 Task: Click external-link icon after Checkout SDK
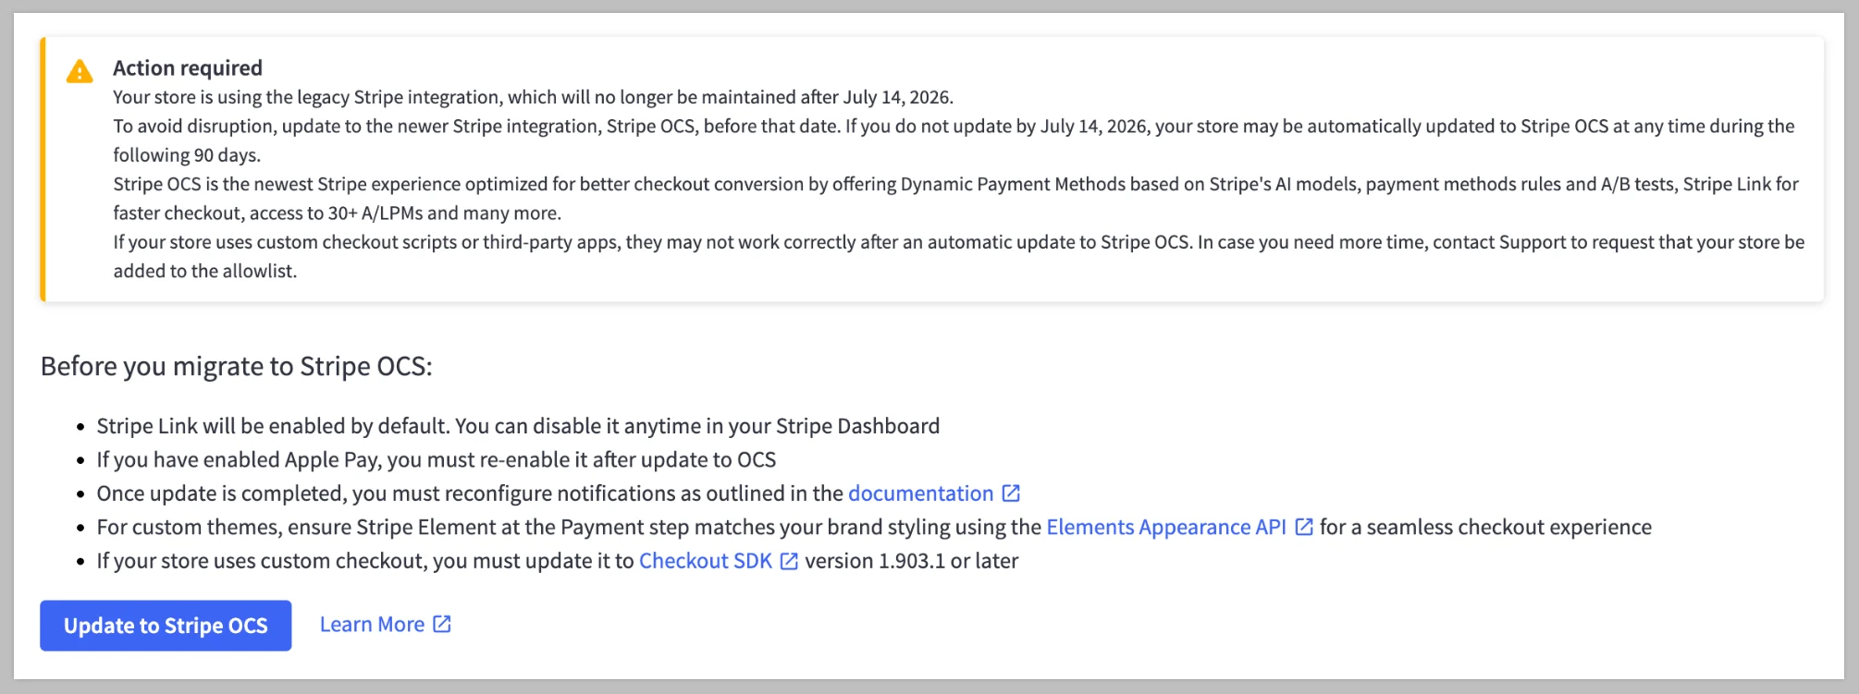click(789, 561)
